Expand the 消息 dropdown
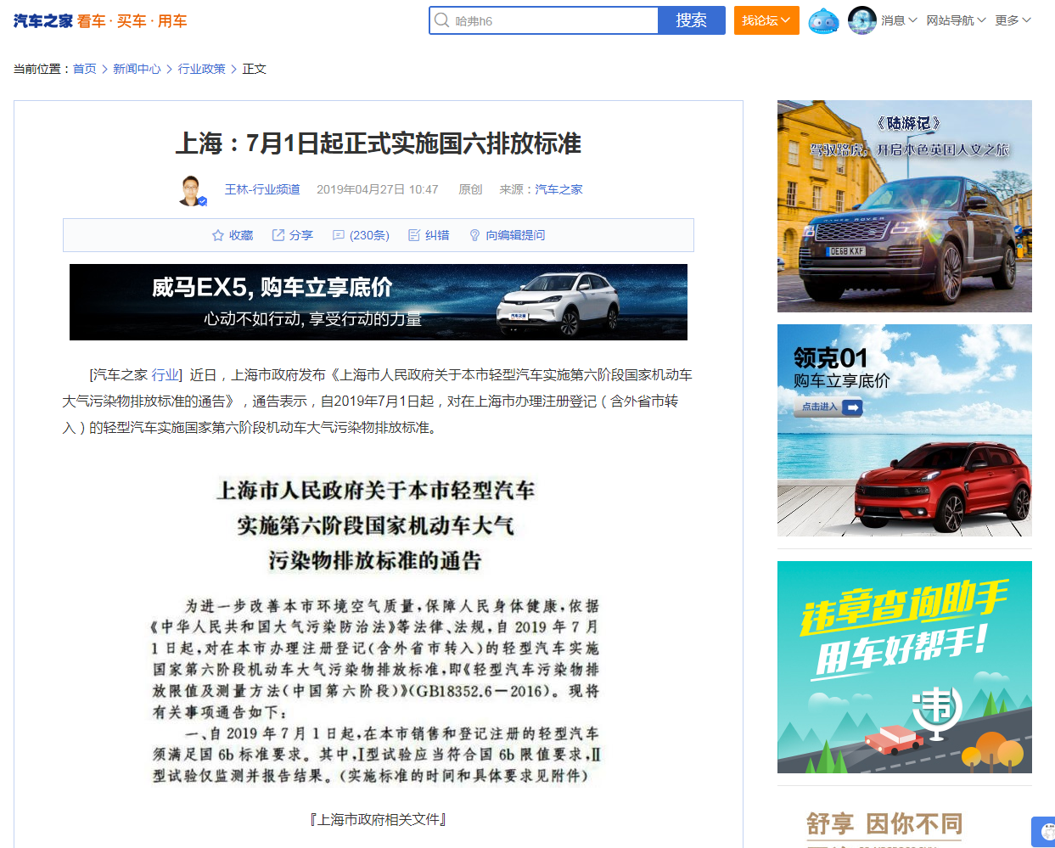The width and height of the screenshot is (1055, 848). 899,20
